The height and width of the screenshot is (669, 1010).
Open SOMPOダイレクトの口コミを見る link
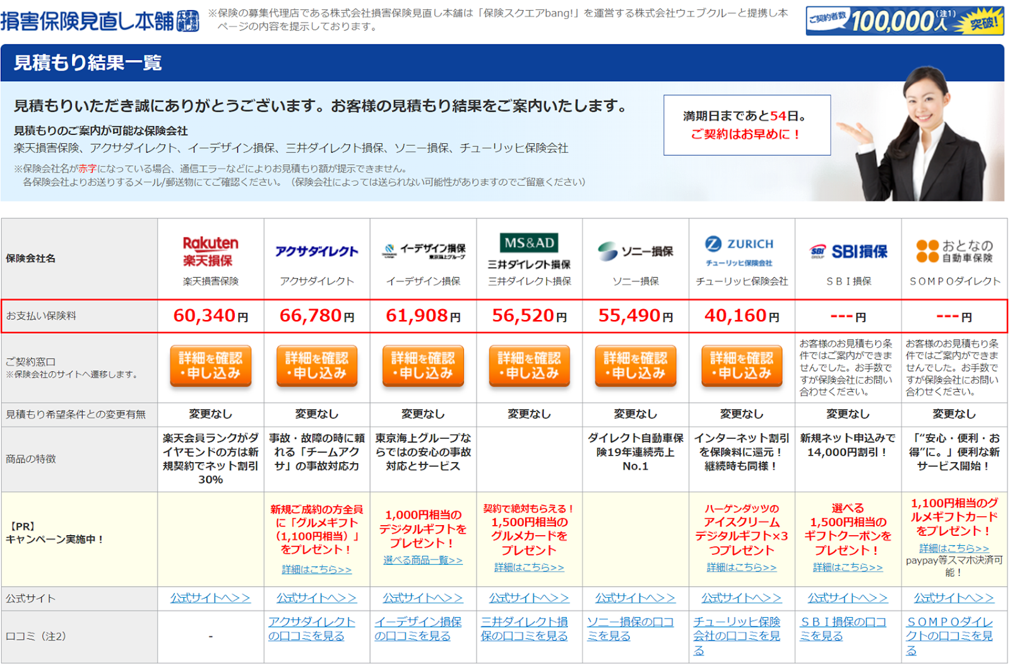point(949,636)
